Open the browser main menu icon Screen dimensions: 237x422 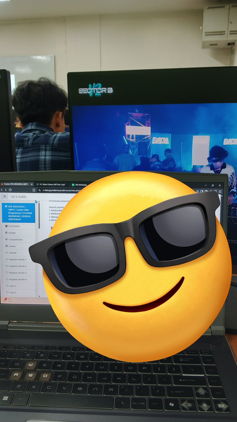(x=220, y=191)
